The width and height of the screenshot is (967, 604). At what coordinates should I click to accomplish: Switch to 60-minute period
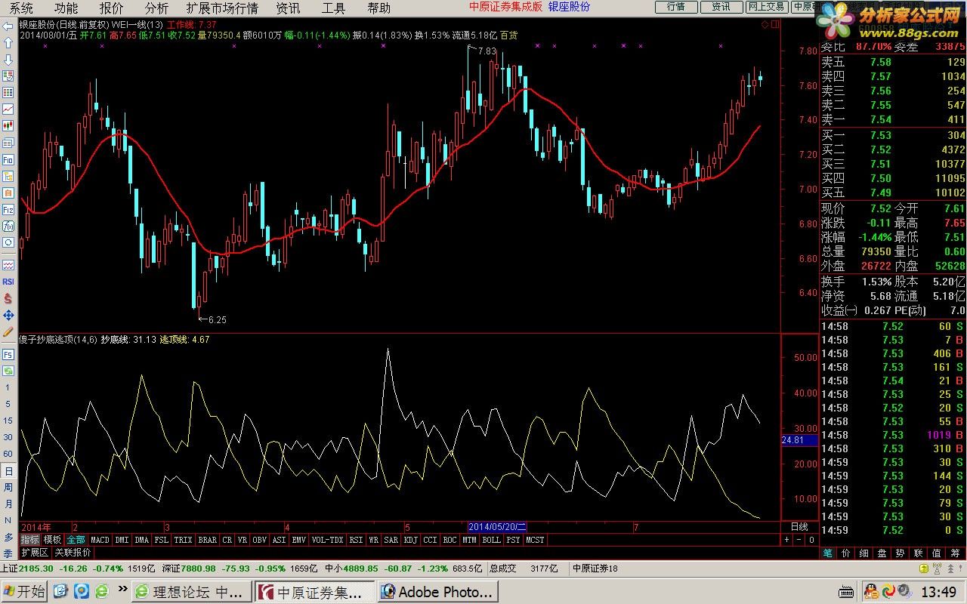click(8, 454)
